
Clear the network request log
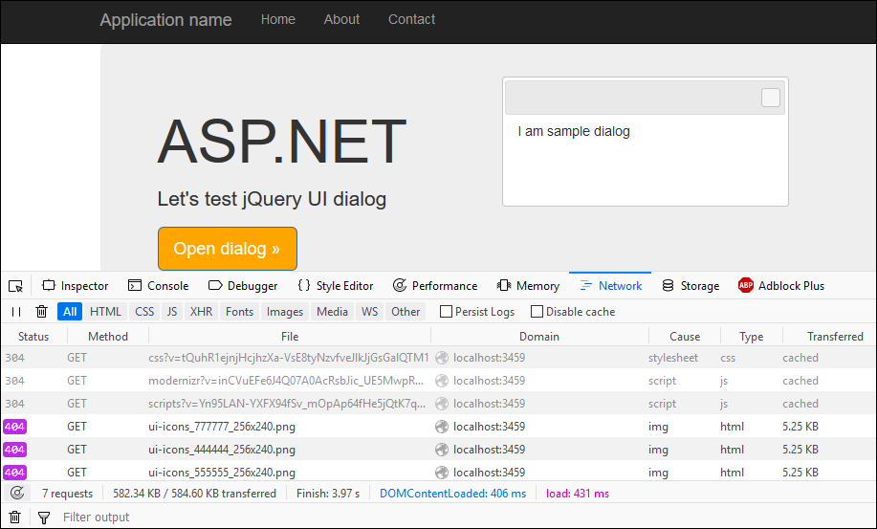(x=41, y=312)
